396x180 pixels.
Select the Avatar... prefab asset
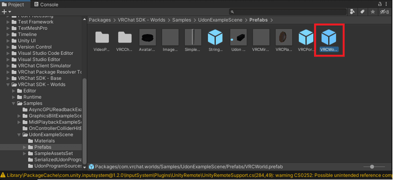point(148,38)
